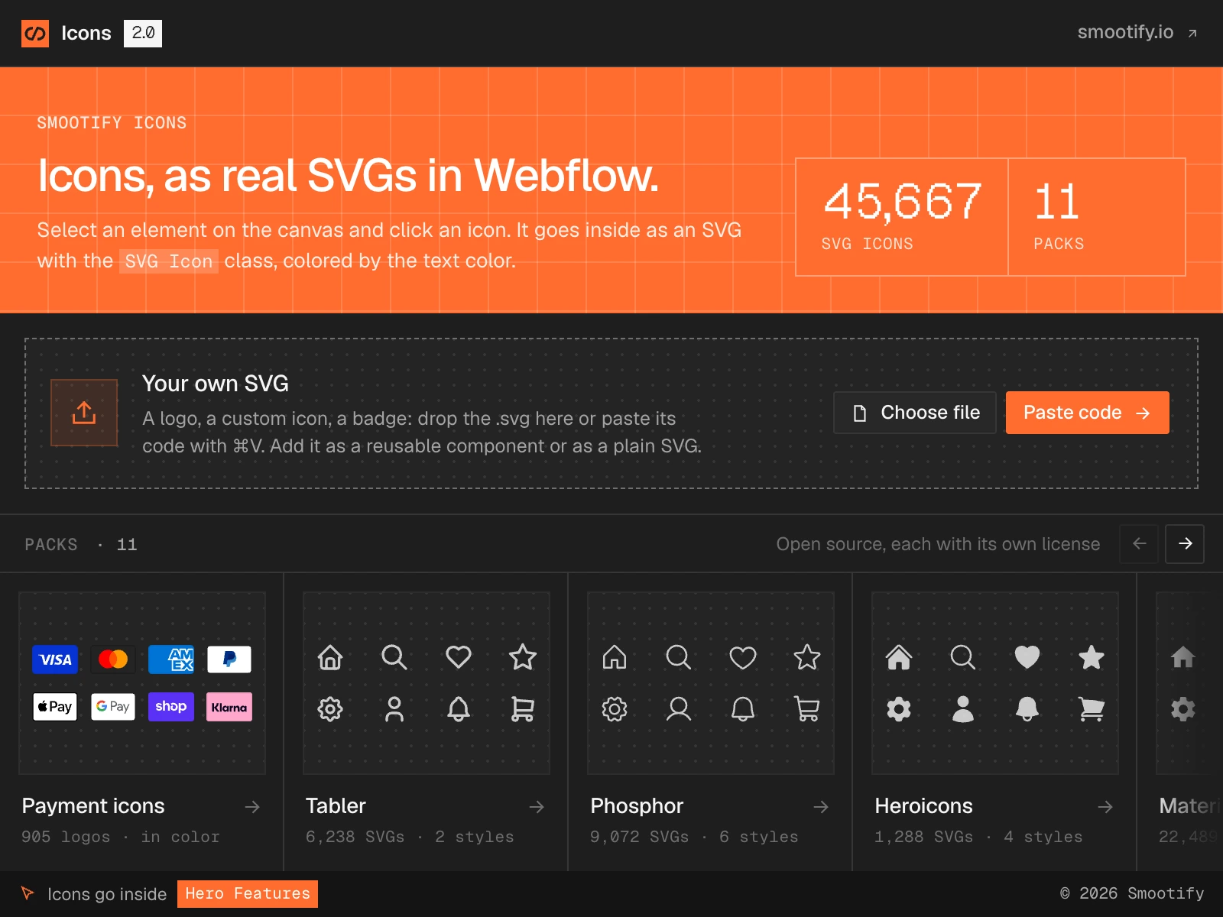The image size is (1223, 917).
Task: Select the Phosphor shopping cart icon
Action: tap(807, 709)
